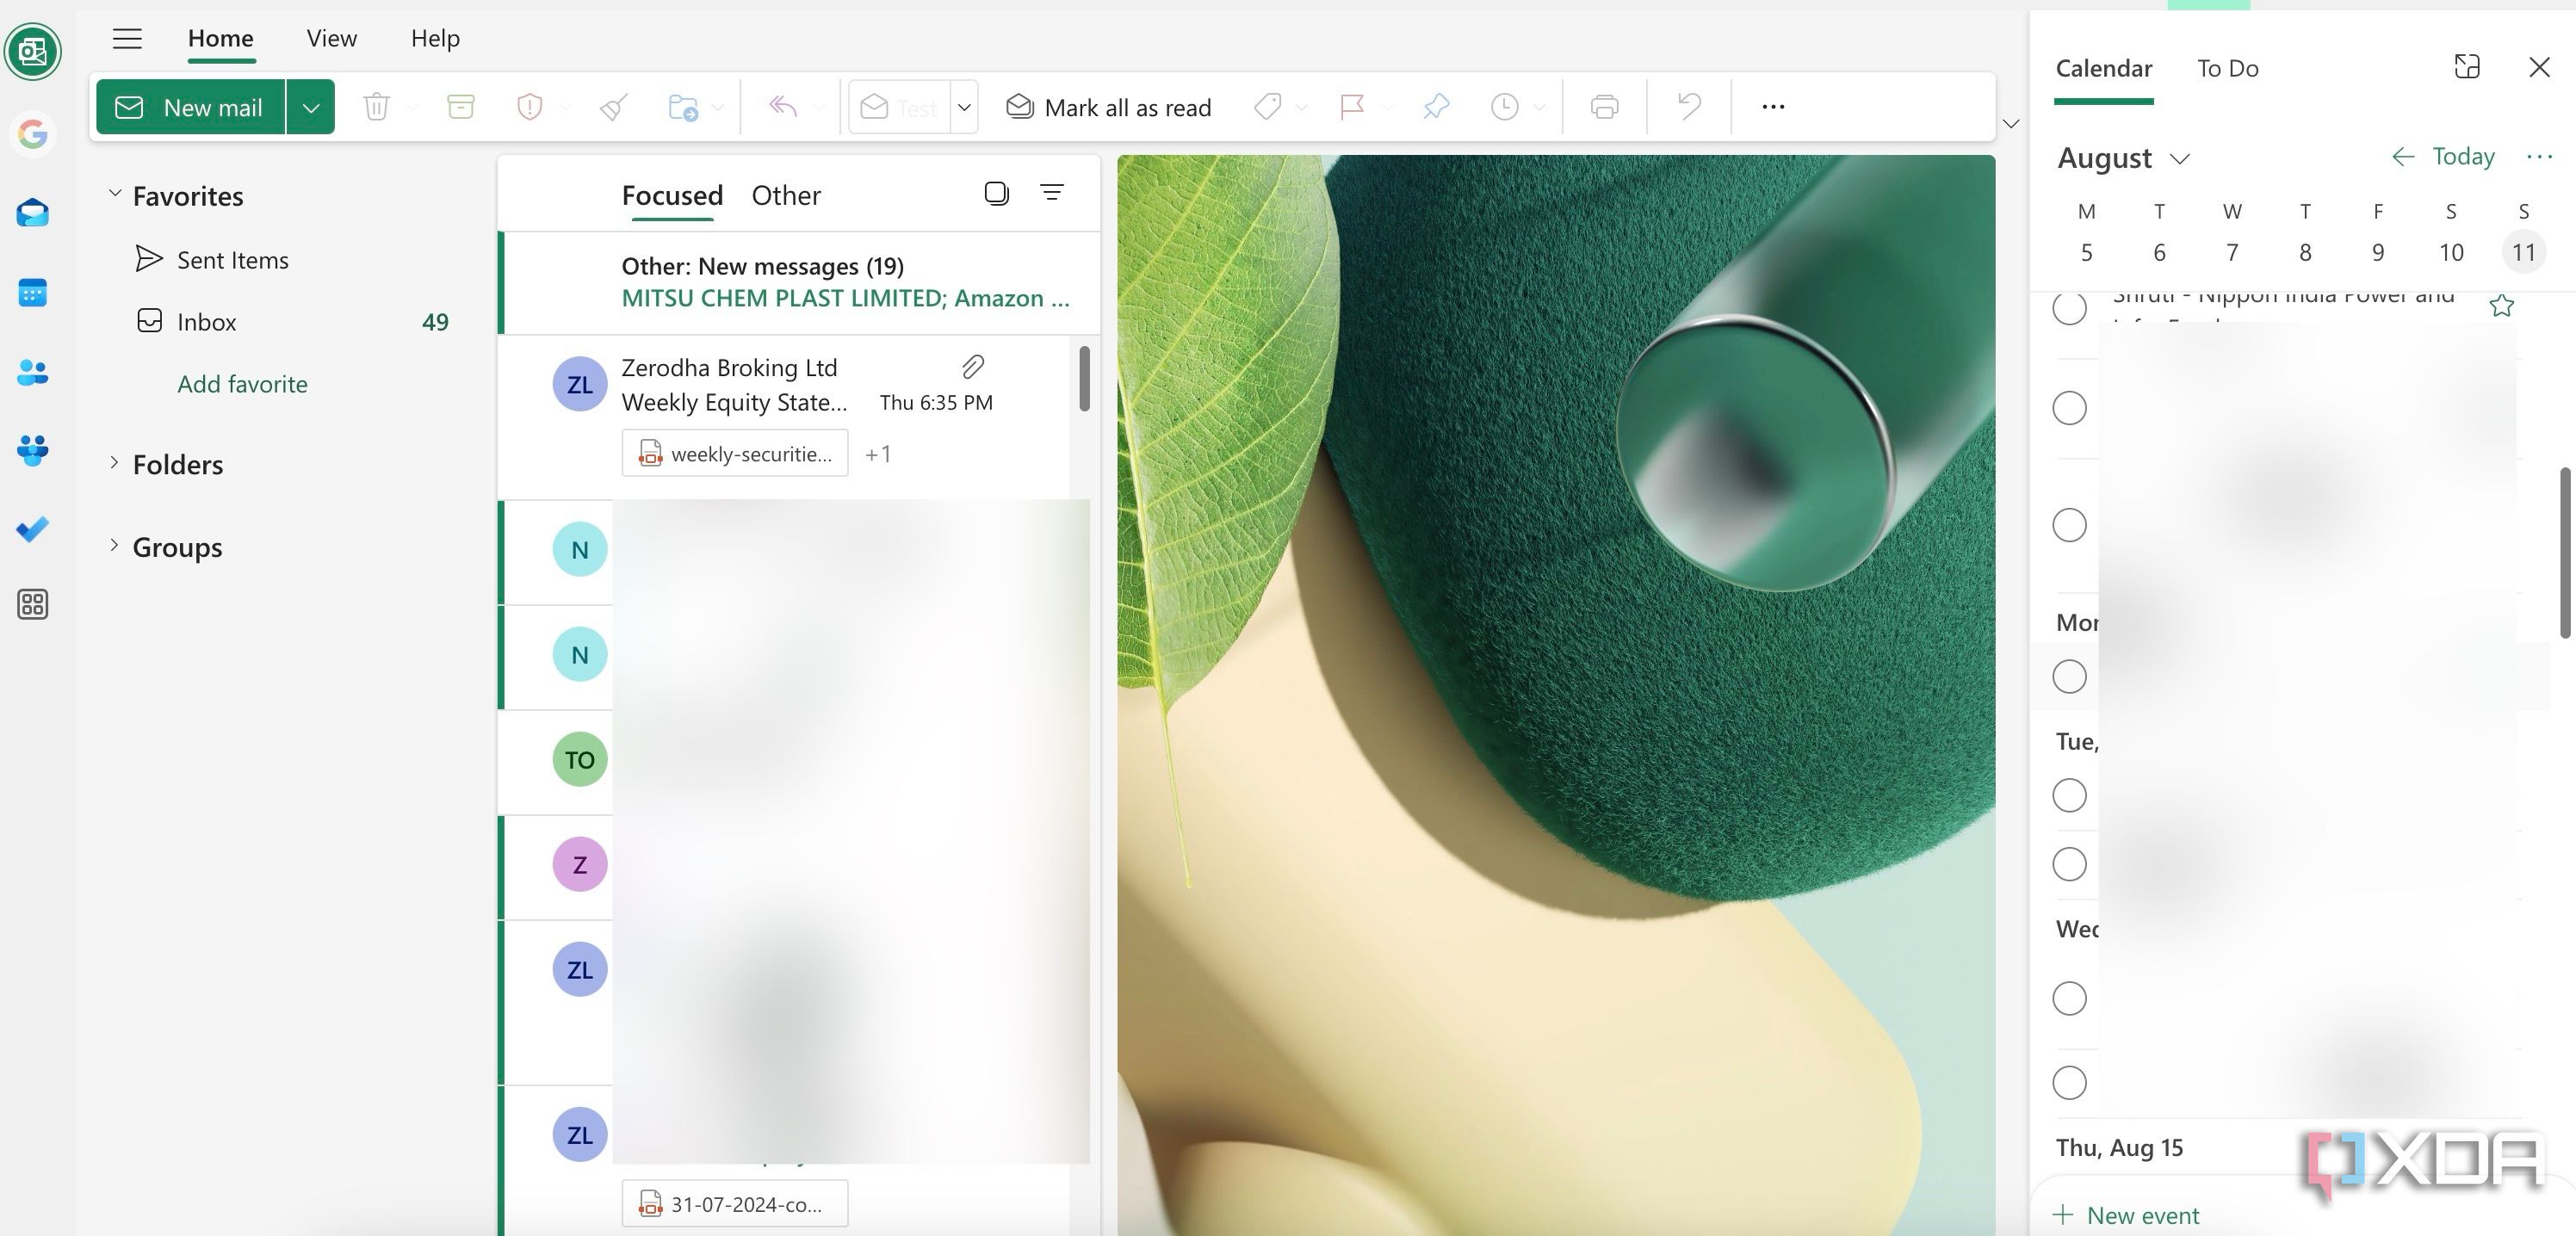Viewport: 2576px width, 1236px height.
Task: Open the Categorize dropdown arrow
Action: (1301, 107)
